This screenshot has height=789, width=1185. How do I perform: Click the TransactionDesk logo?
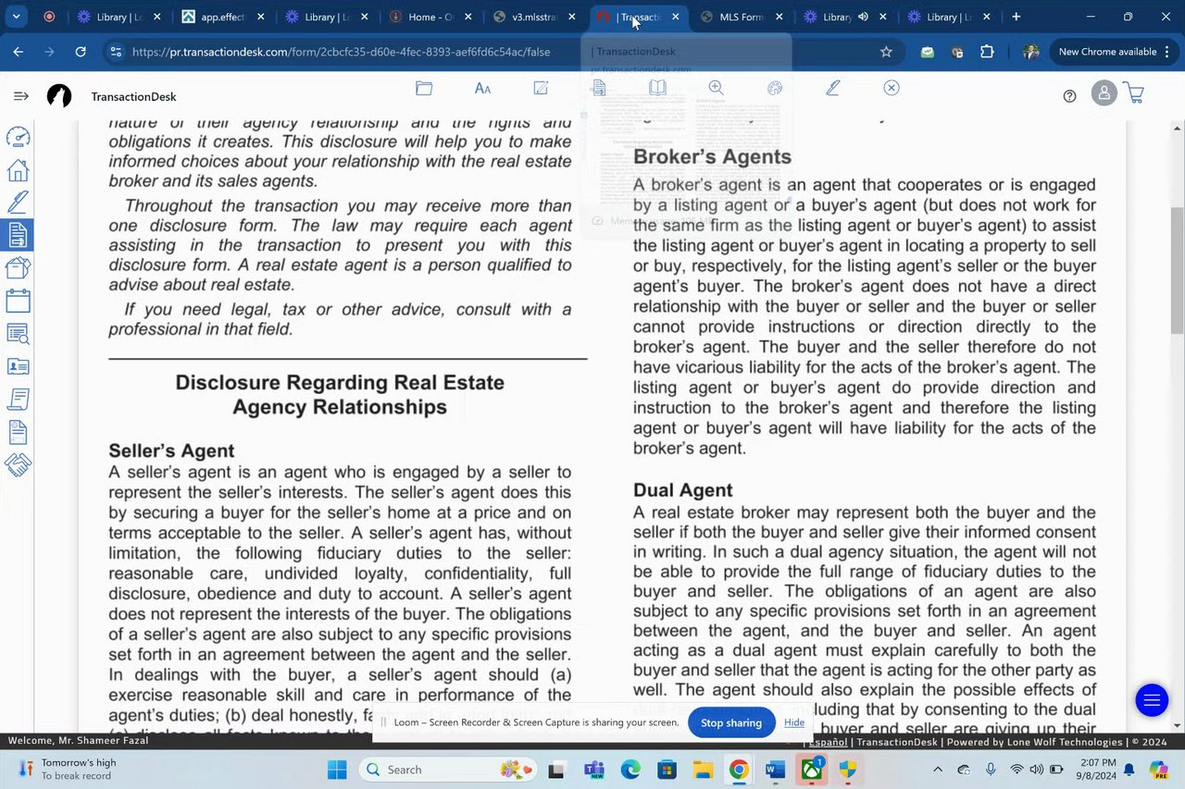tap(59, 96)
